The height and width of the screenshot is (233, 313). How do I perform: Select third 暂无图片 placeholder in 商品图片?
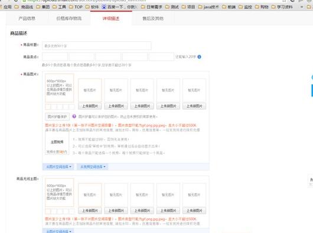tap(142, 90)
